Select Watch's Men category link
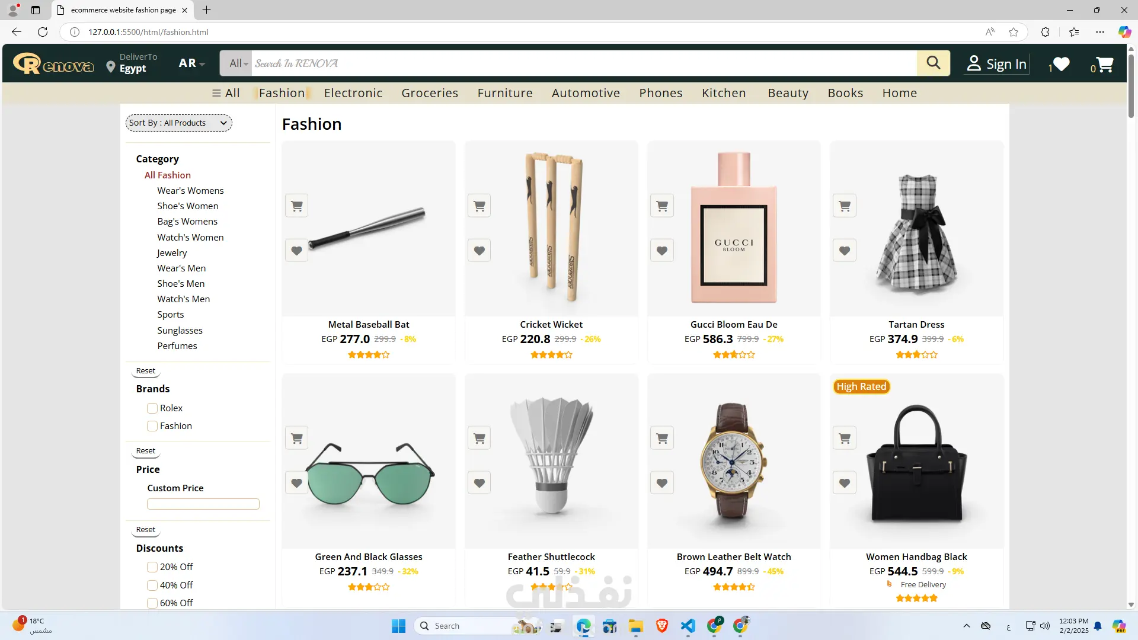The image size is (1138, 640). [x=183, y=299]
